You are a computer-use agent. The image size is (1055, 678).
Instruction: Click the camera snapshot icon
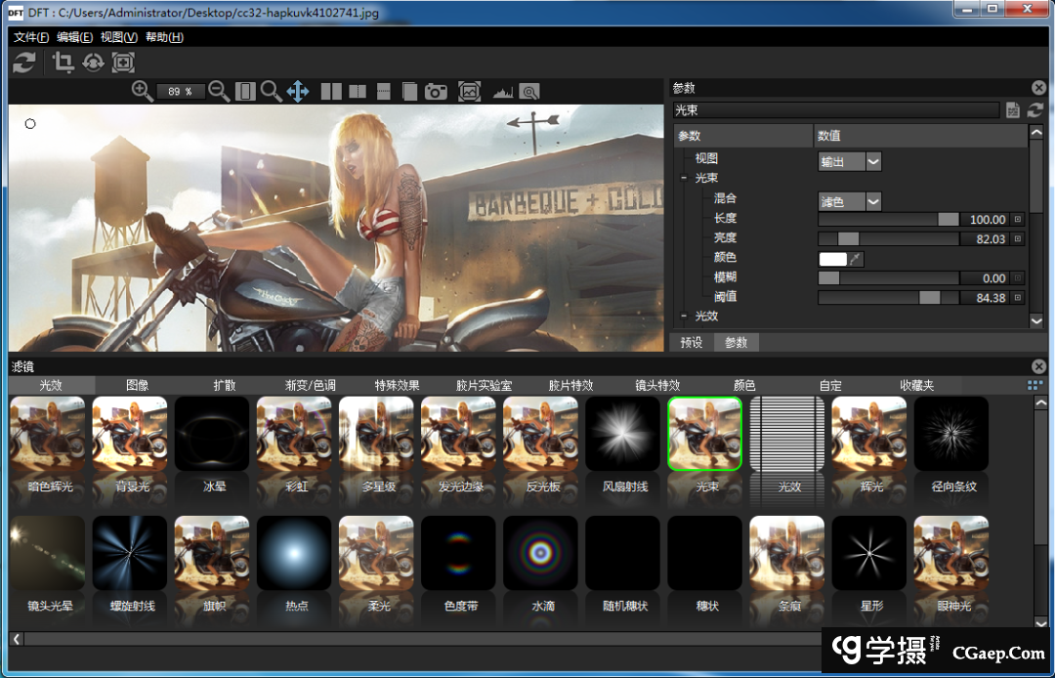436,92
